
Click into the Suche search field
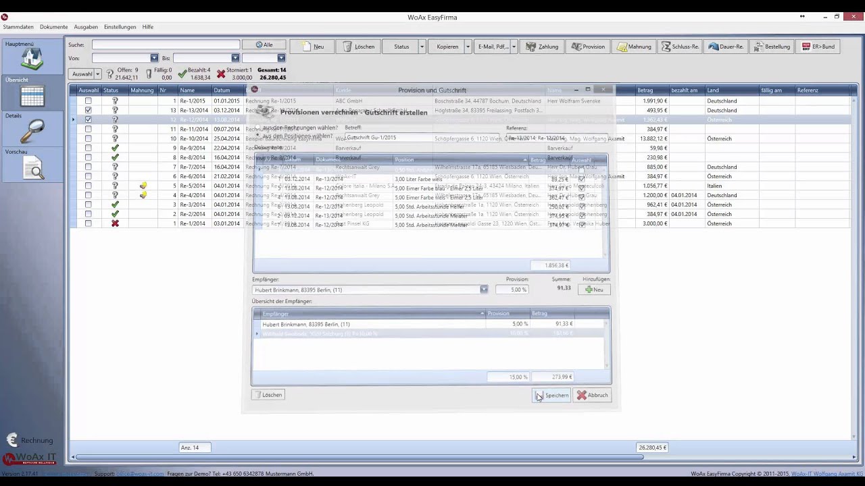click(166, 45)
